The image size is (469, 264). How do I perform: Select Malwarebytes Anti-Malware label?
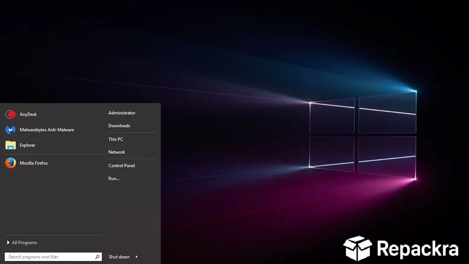tap(47, 130)
